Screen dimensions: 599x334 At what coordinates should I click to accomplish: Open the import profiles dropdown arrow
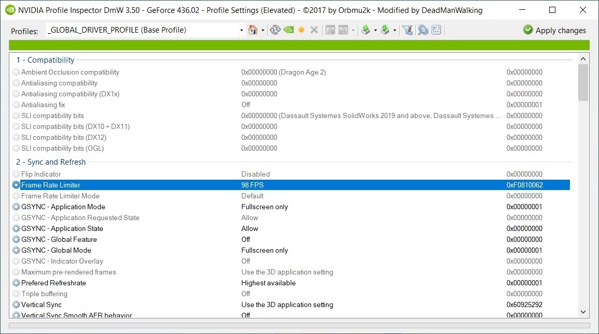coord(394,30)
